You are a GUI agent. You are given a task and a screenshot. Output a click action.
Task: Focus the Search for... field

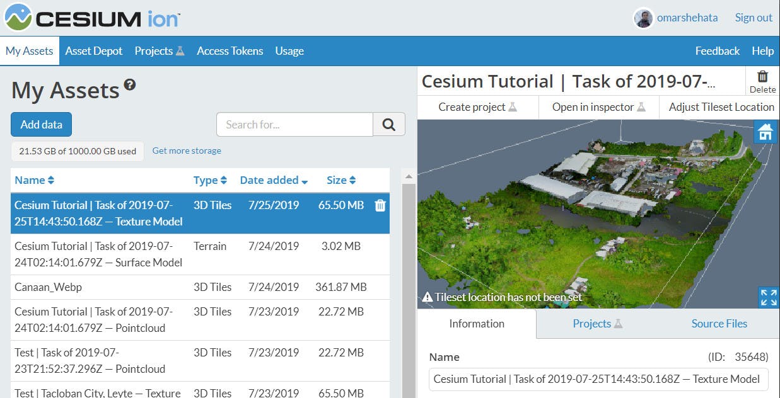click(294, 125)
